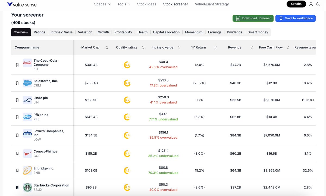Open Starbucks Corporation company name
The image size is (326, 196).
[51, 185]
